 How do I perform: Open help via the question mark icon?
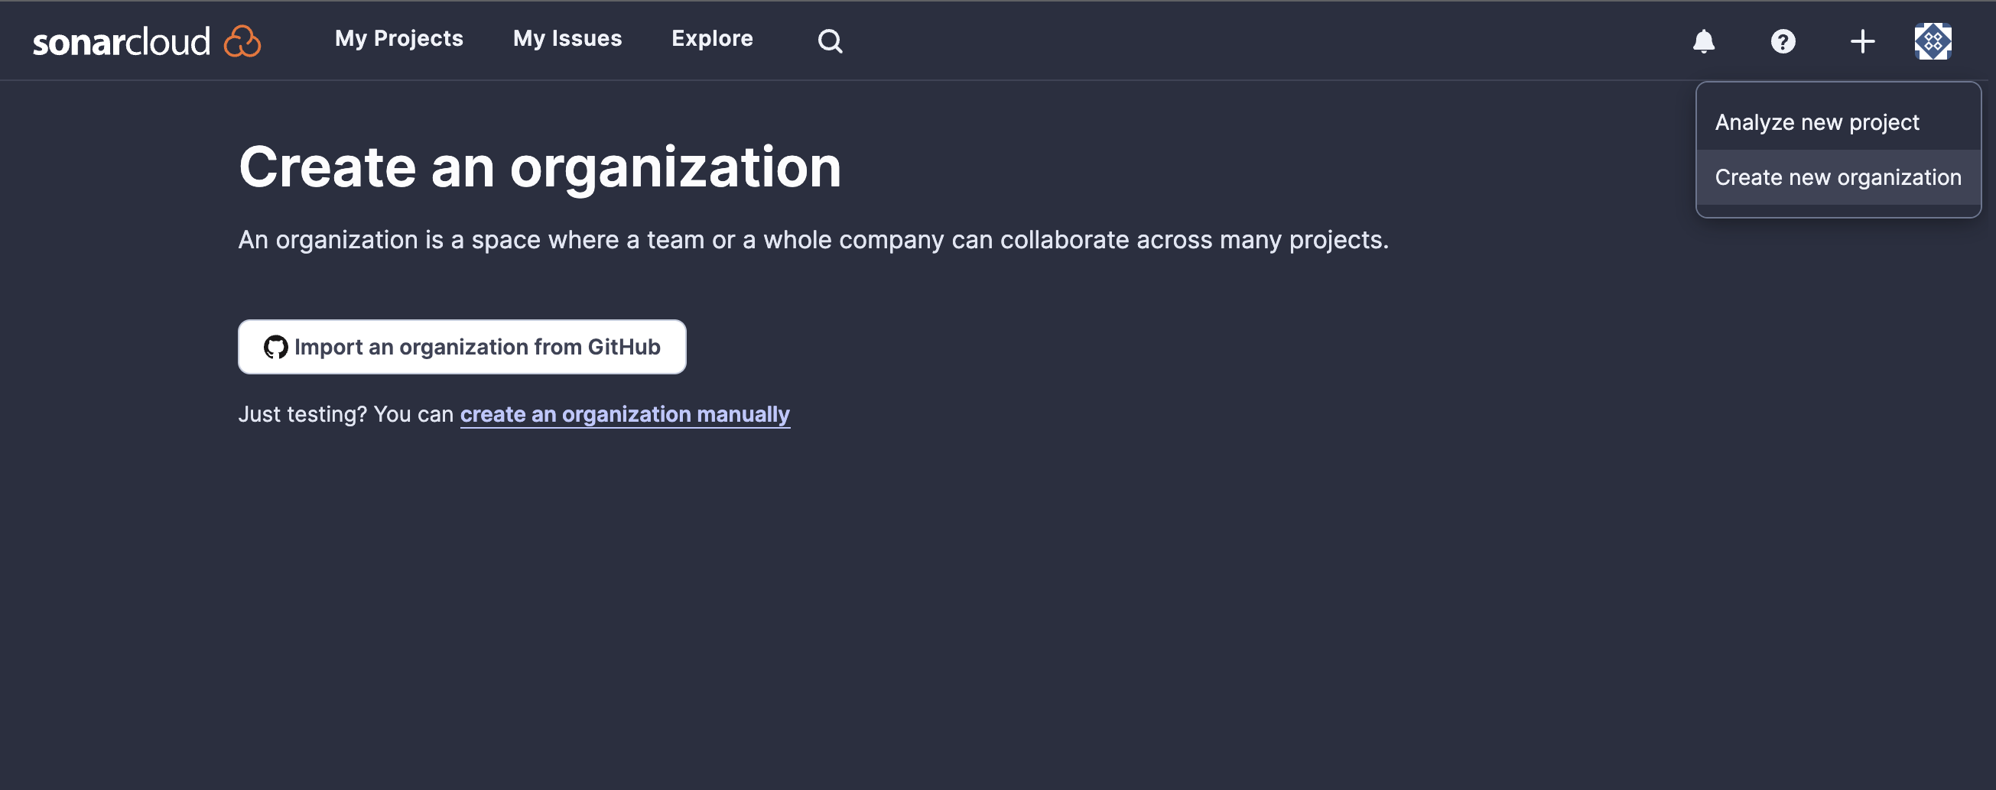[x=1781, y=41]
